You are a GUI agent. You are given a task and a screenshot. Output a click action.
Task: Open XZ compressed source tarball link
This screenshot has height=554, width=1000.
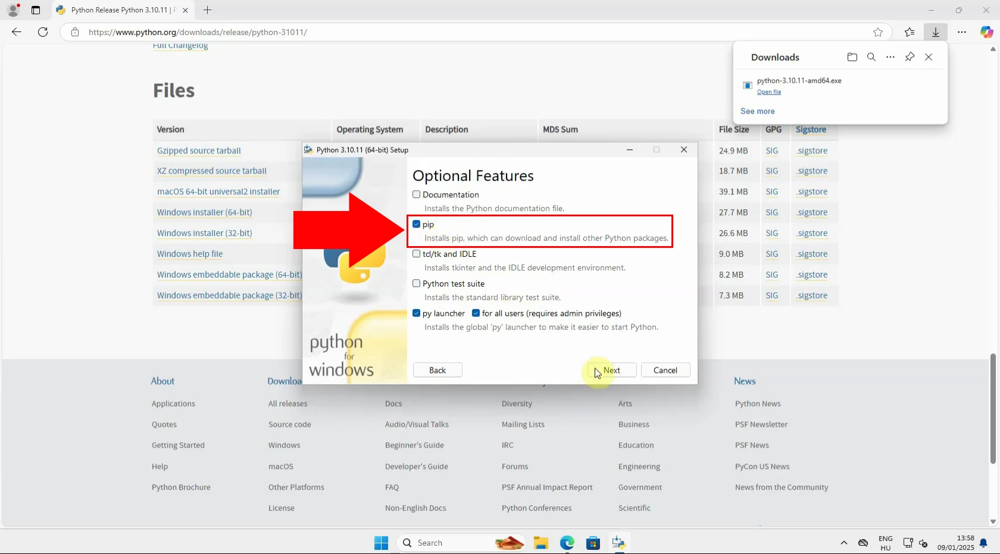212,171
